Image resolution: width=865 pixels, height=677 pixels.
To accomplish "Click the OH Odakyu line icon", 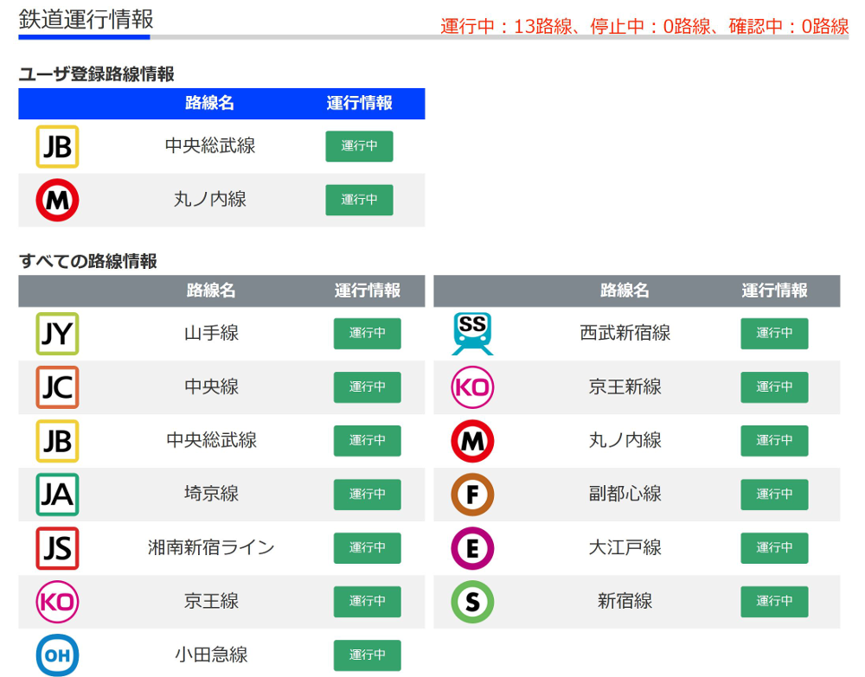I will pos(57,655).
